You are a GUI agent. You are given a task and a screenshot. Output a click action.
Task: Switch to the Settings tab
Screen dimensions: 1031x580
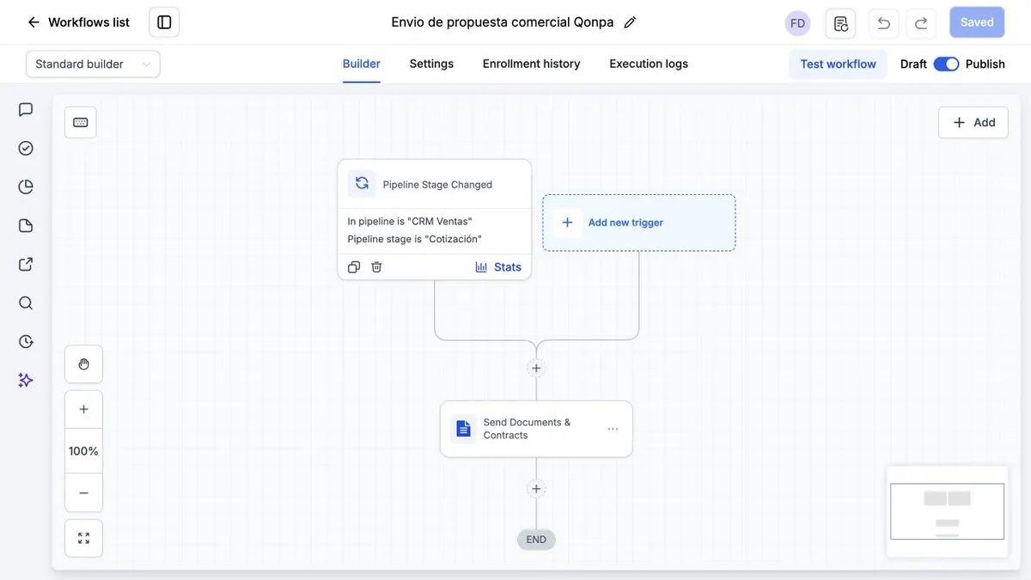coord(431,64)
